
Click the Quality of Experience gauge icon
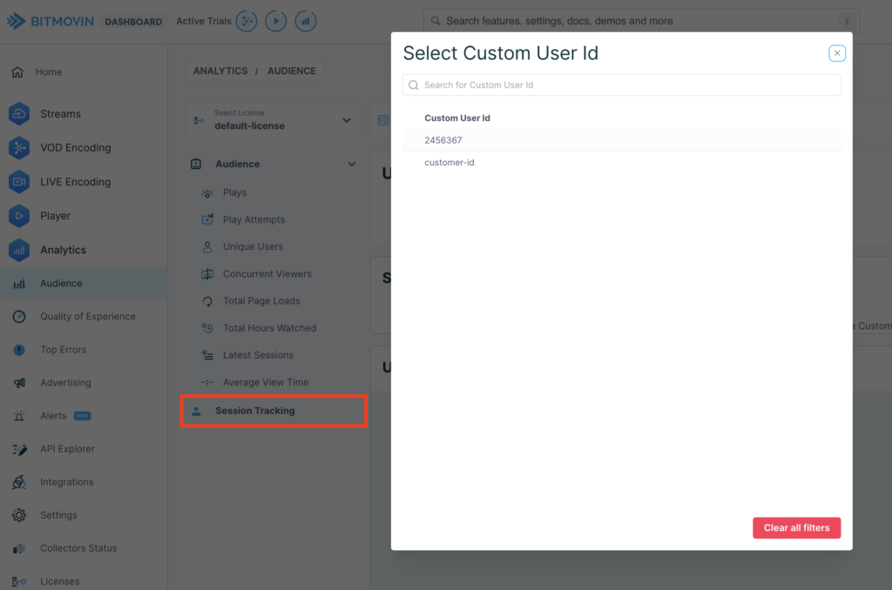point(19,317)
